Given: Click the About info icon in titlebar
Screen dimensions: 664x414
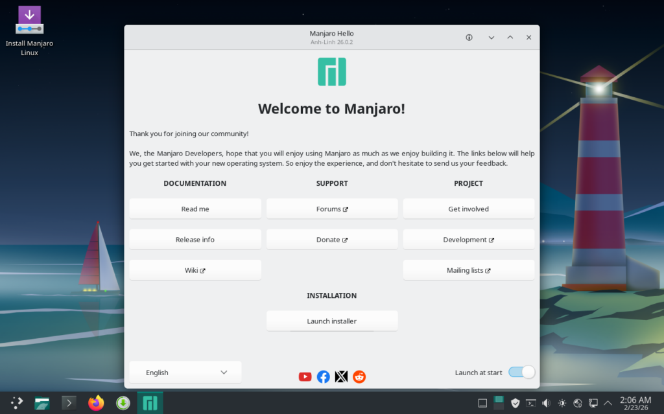Looking at the screenshot, I should [469, 38].
